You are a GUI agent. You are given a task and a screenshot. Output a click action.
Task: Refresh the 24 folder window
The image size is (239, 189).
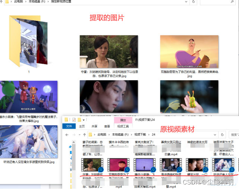(222, 135)
